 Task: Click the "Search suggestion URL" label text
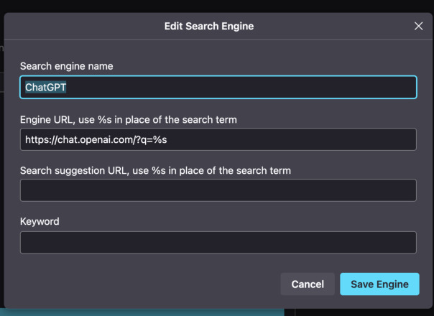[x=155, y=170]
